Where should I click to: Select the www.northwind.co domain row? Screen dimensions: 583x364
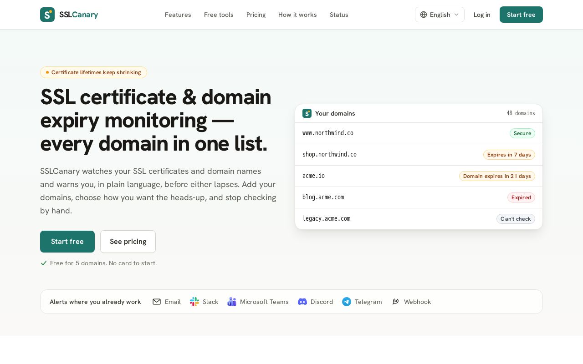point(419,133)
